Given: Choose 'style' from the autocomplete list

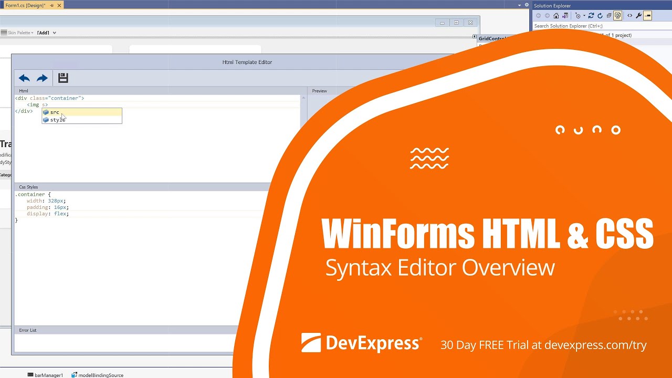Looking at the screenshot, I should (x=82, y=120).
